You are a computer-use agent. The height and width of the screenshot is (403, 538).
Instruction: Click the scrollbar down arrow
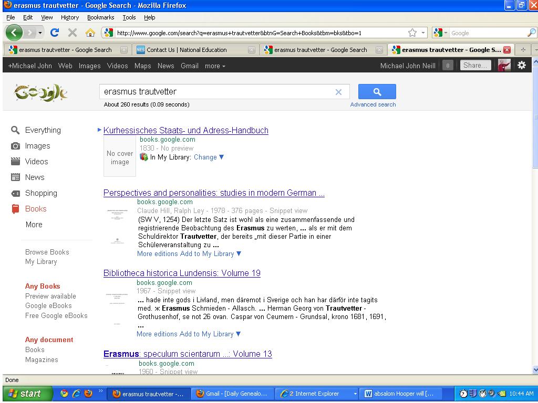pos(535,369)
